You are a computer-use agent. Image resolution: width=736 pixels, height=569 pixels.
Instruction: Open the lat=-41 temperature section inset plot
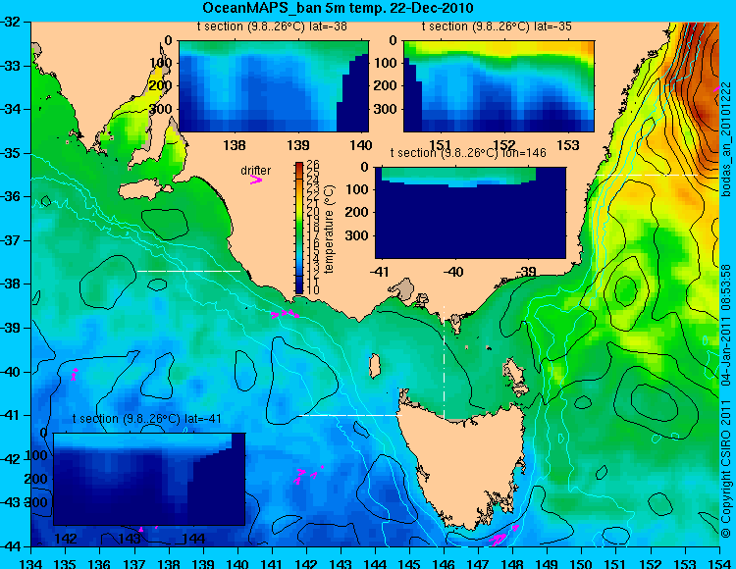pyautogui.click(x=149, y=479)
